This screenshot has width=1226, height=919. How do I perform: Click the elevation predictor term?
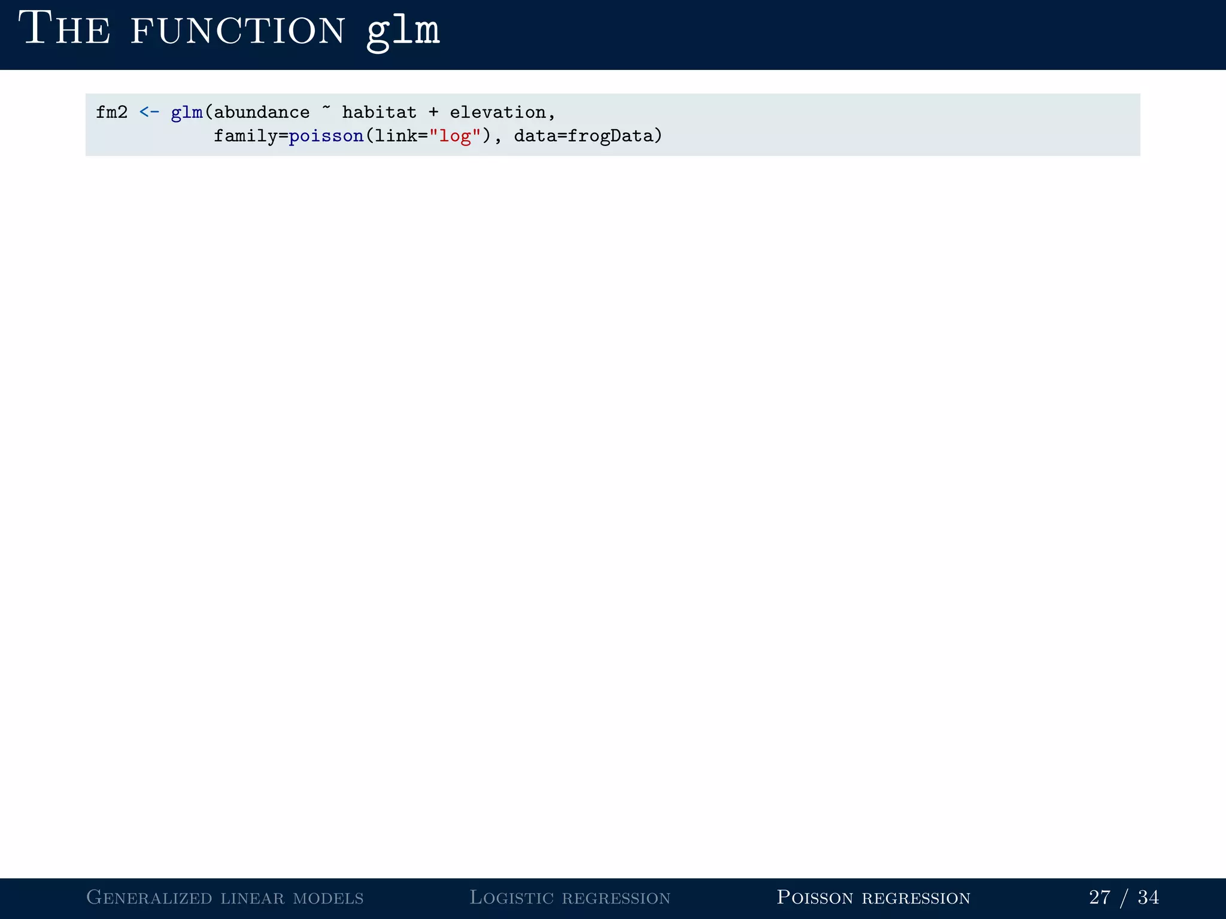497,112
